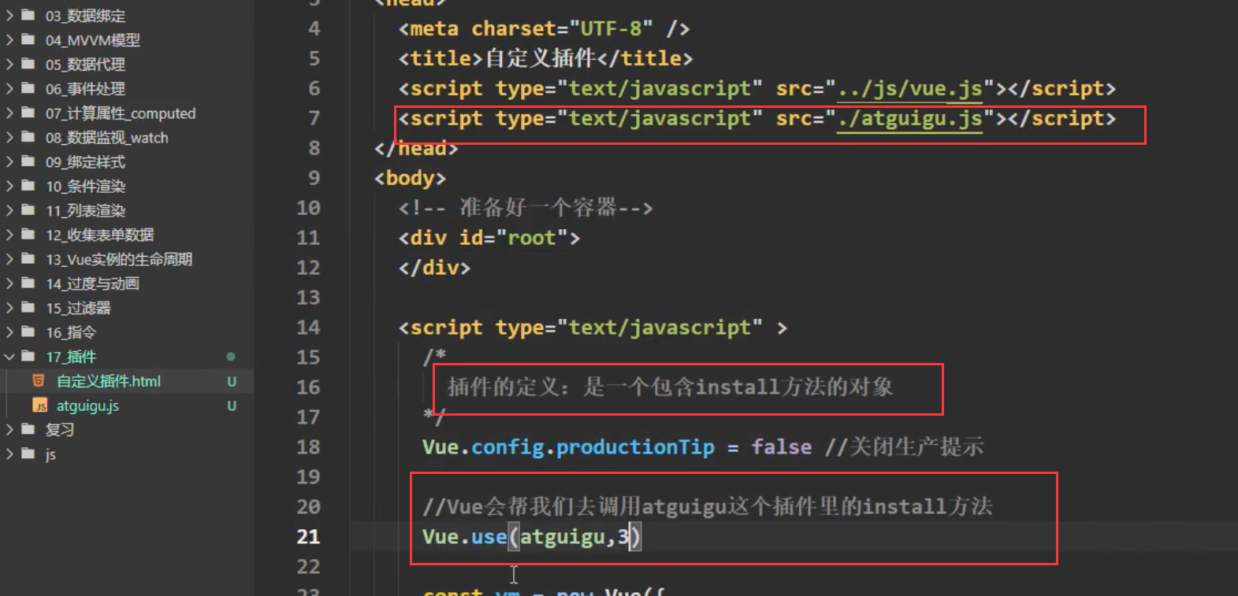The image size is (1238, 596).
Task: Click the Vue.use(atguigu,3) code line
Action: point(532,537)
